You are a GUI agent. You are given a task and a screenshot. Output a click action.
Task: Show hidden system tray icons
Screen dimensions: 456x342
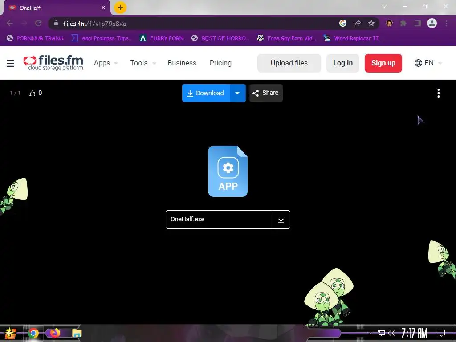pyautogui.click(x=370, y=333)
